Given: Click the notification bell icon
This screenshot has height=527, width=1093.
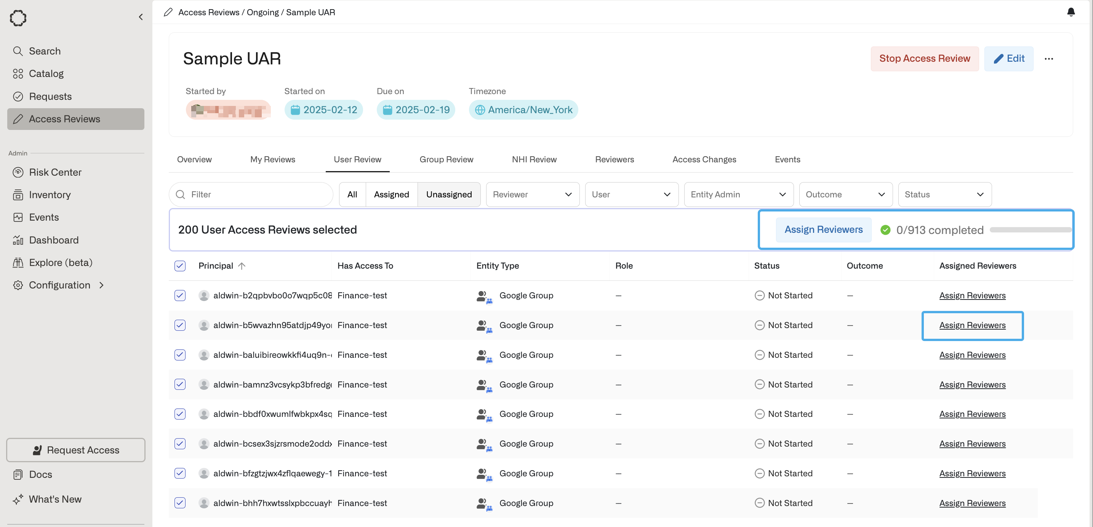Looking at the screenshot, I should [1071, 12].
